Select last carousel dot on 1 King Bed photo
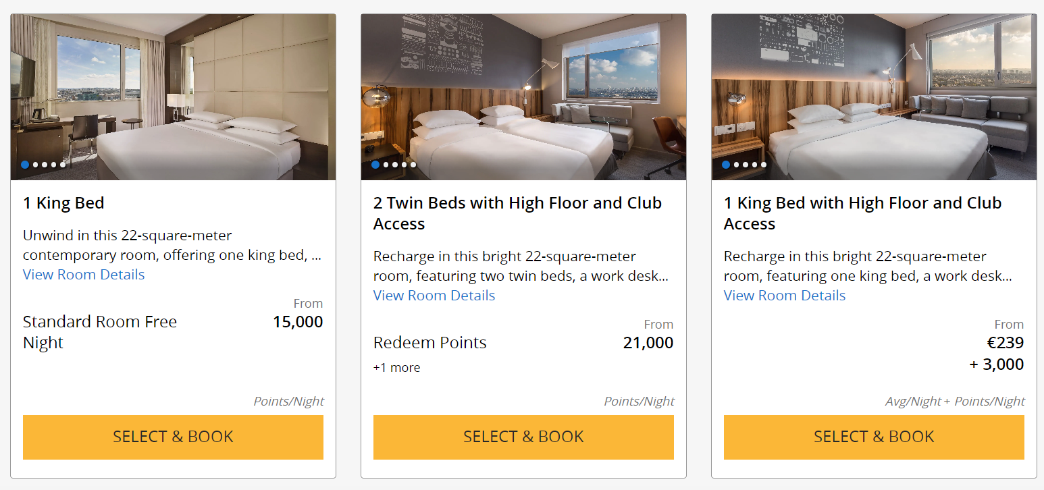This screenshot has height=490, width=1044. click(x=63, y=165)
